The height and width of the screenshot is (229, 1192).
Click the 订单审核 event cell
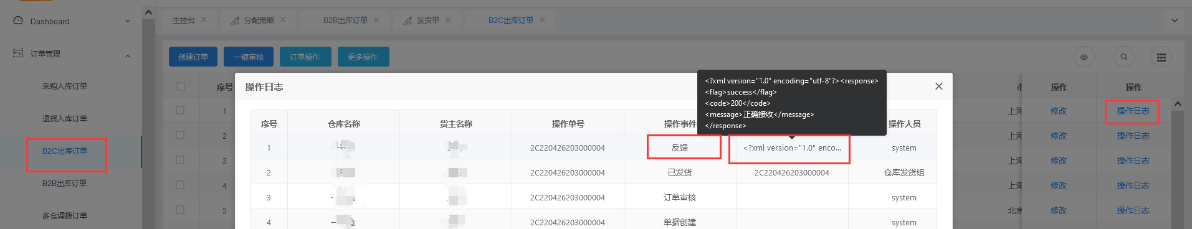pos(680,197)
